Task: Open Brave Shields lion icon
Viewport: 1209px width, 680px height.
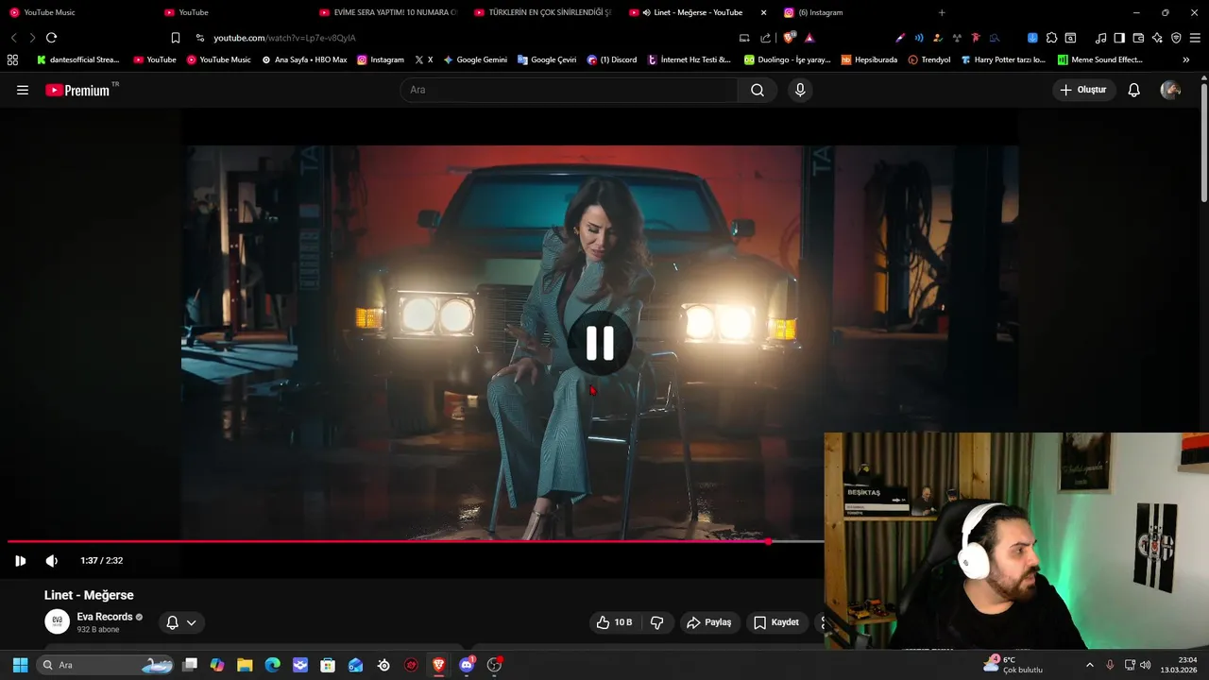Action: tap(790, 38)
